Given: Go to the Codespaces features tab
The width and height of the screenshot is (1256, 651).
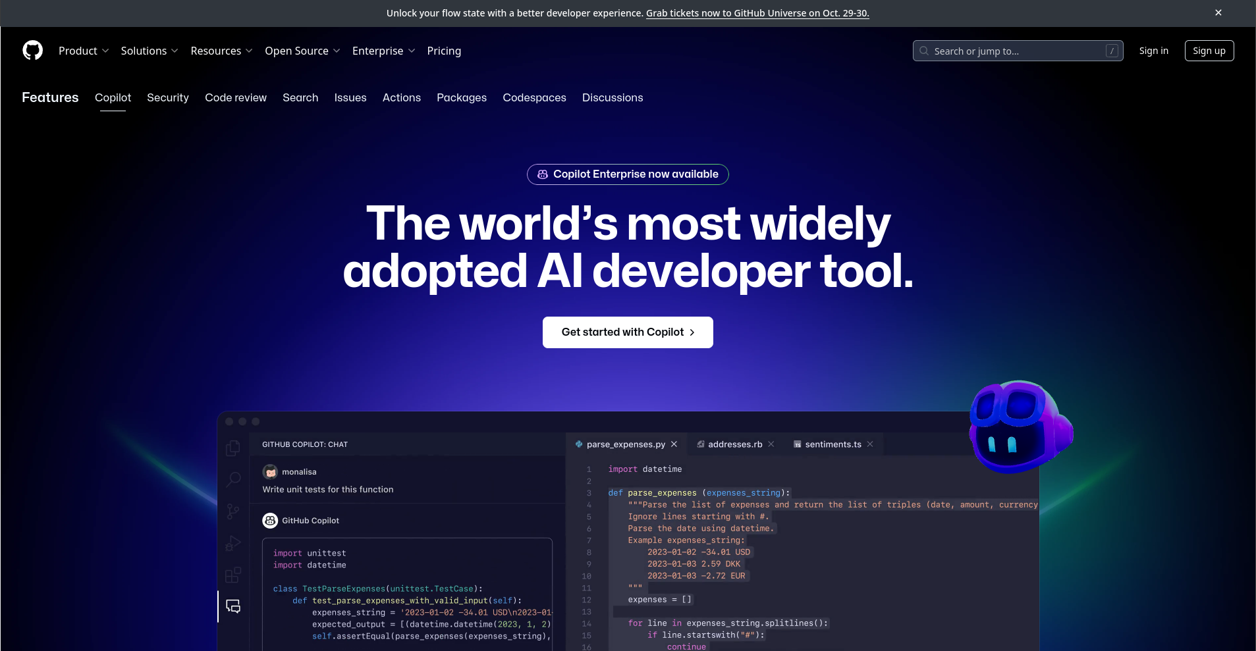Looking at the screenshot, I should [x=534, y=97].
